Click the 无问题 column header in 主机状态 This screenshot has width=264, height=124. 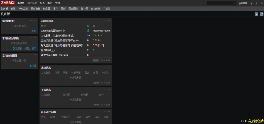pyautogui.click(x=67, y=95)
